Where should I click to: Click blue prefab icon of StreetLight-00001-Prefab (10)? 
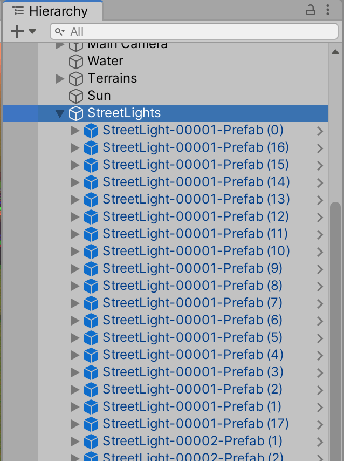(x=91, y=252)
